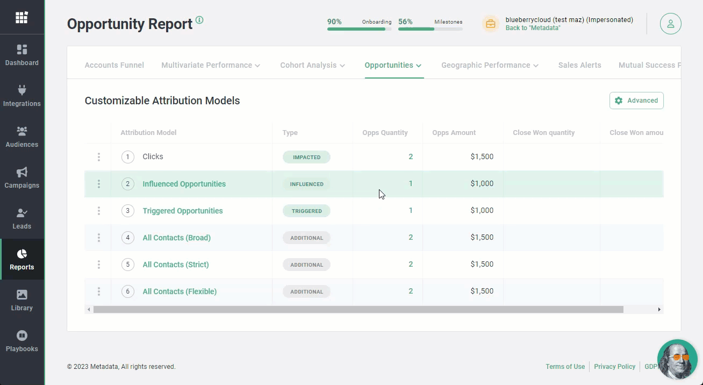Click the Back to "Metadata" link

point(533,28)
